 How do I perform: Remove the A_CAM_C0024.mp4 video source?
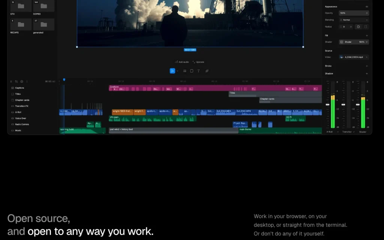[367, 57]
